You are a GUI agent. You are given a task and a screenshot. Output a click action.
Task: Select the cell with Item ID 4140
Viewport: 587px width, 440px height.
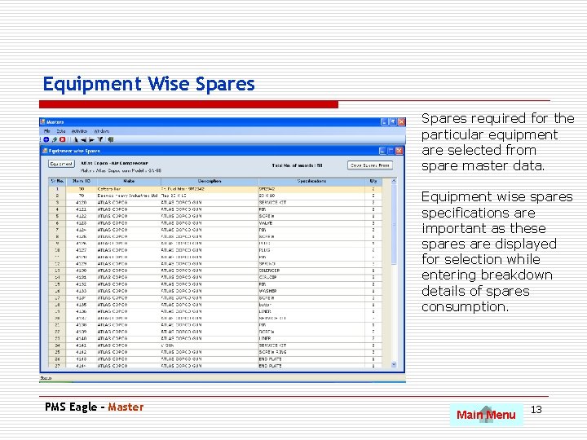point(82,339)
